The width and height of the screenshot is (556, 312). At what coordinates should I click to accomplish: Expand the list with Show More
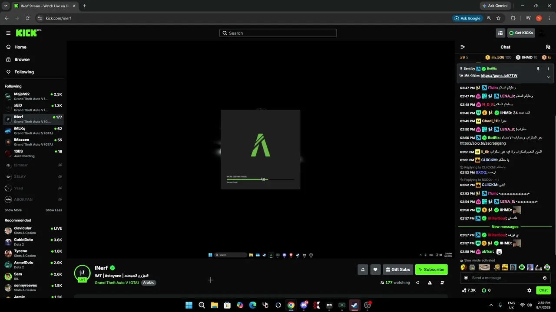click(x=13, y=210)
